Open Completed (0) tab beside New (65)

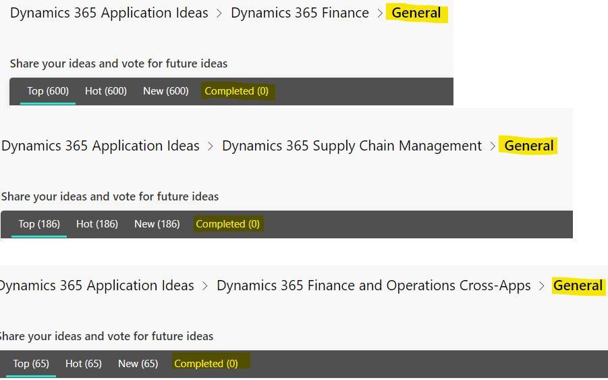coord(206,364)
